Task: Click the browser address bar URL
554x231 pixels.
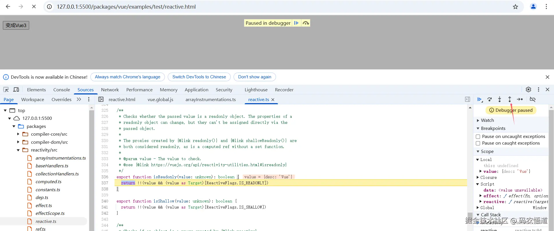Action: pos(126,7)
